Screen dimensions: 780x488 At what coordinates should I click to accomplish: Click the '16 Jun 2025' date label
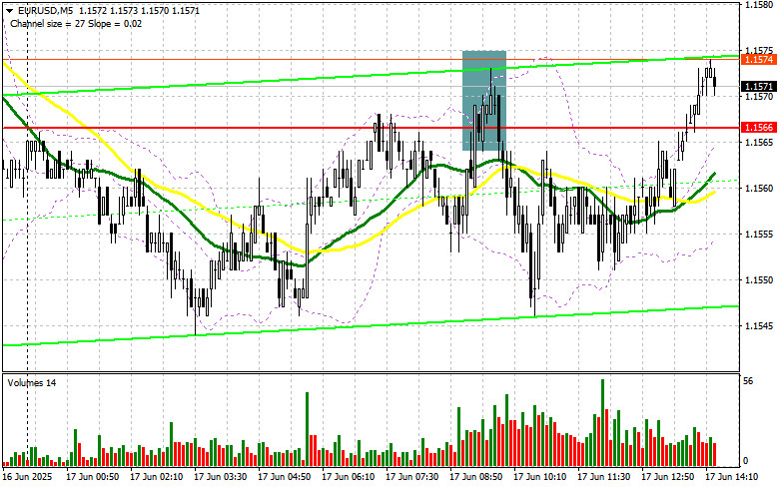(27, 477)
